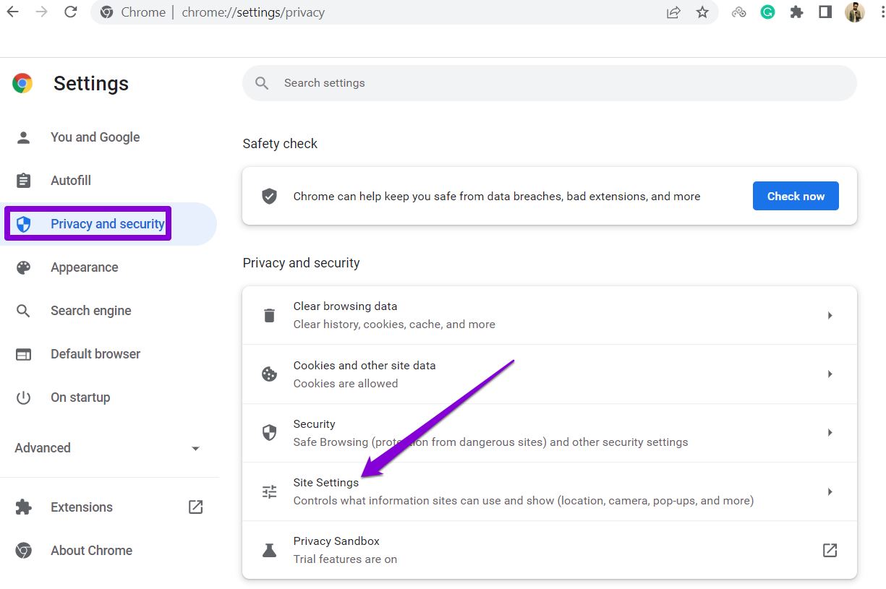Open Privacy Sandbox external link icon
The width and height of the screenshot is (886, 589).
click(x=830, y=551)
